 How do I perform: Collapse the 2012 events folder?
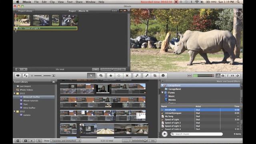tap(14, 112)
